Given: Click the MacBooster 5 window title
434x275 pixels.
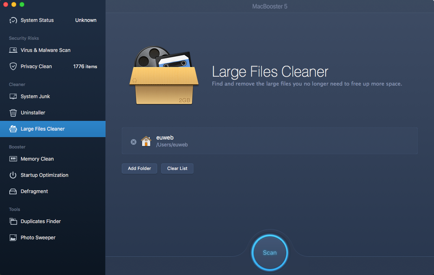Looking at the screenshot, I should tap(270, 6).
